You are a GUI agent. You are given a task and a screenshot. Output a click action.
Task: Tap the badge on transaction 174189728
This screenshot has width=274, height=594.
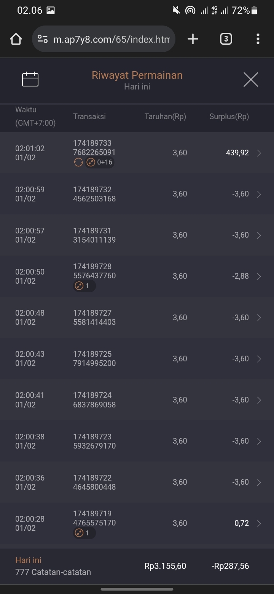[84, 286]
